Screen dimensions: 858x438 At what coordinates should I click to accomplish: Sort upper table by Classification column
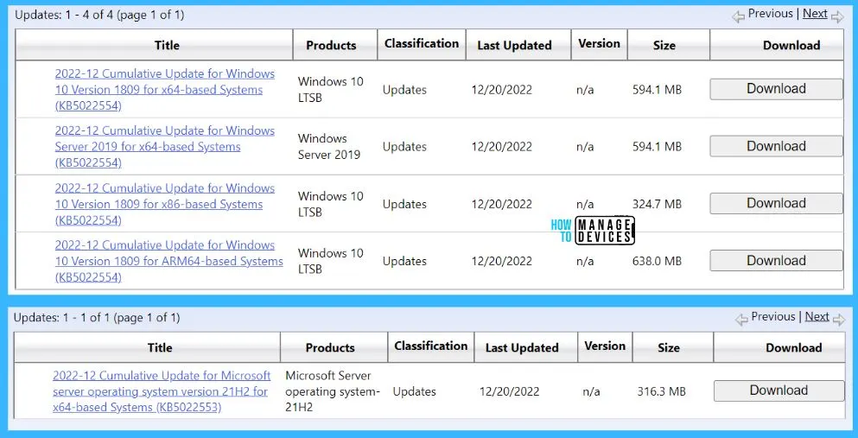[x=422, y=44]
